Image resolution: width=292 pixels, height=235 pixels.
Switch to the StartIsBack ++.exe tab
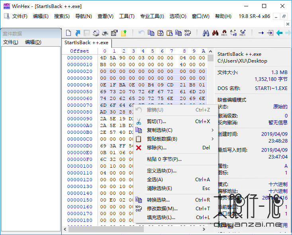86,43
